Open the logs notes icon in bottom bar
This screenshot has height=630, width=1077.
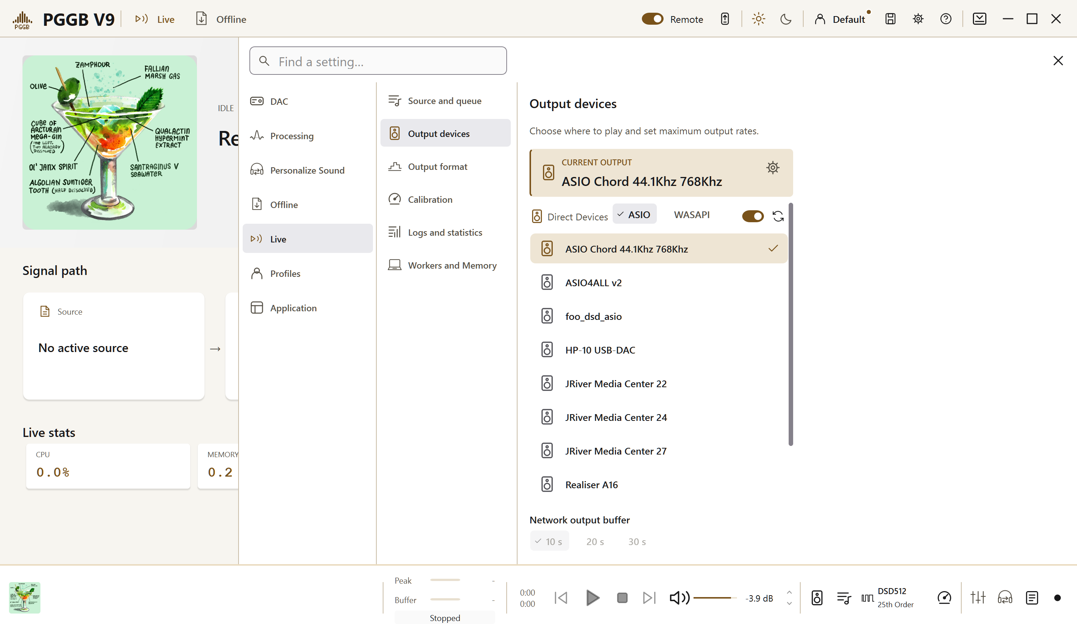click(1032, 597)
